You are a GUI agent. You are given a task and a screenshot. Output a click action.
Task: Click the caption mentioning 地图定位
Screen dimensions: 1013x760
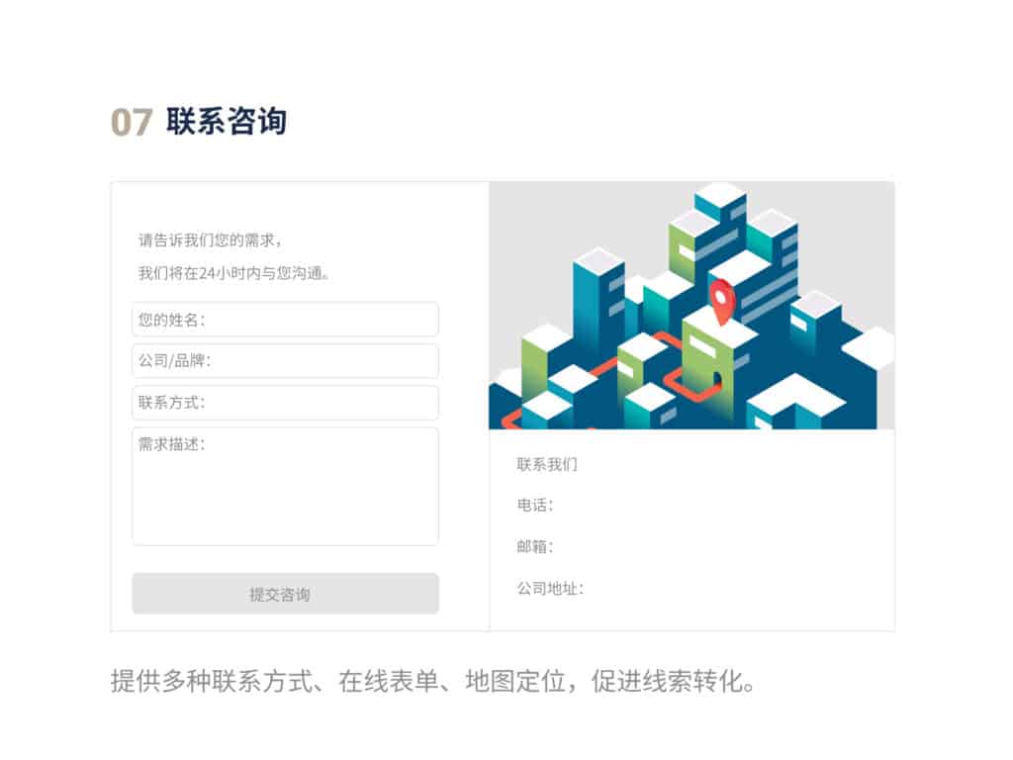432,681
